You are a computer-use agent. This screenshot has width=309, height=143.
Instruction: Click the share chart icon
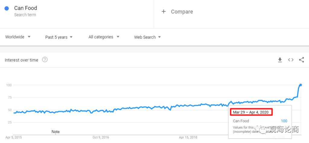pyautogui.click(x=301, y=60)
